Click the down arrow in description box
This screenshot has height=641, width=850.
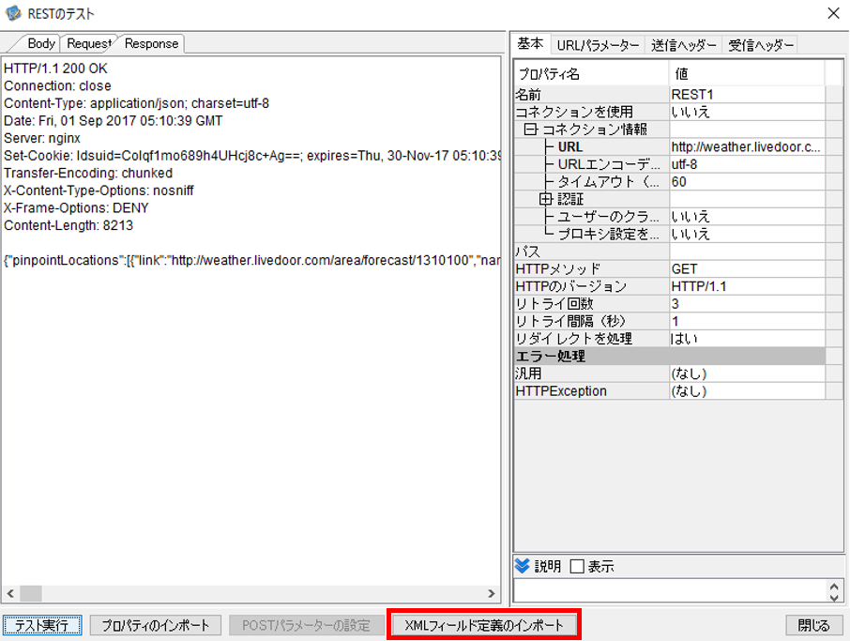point(834,597)
